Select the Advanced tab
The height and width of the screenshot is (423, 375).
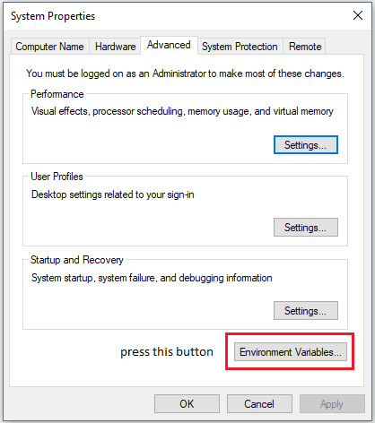[x=169, y=45]
